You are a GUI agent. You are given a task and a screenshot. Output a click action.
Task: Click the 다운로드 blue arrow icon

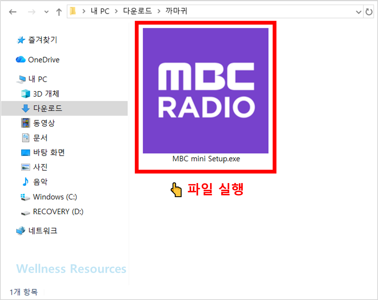pyautogui.click(x=25, y=108)
